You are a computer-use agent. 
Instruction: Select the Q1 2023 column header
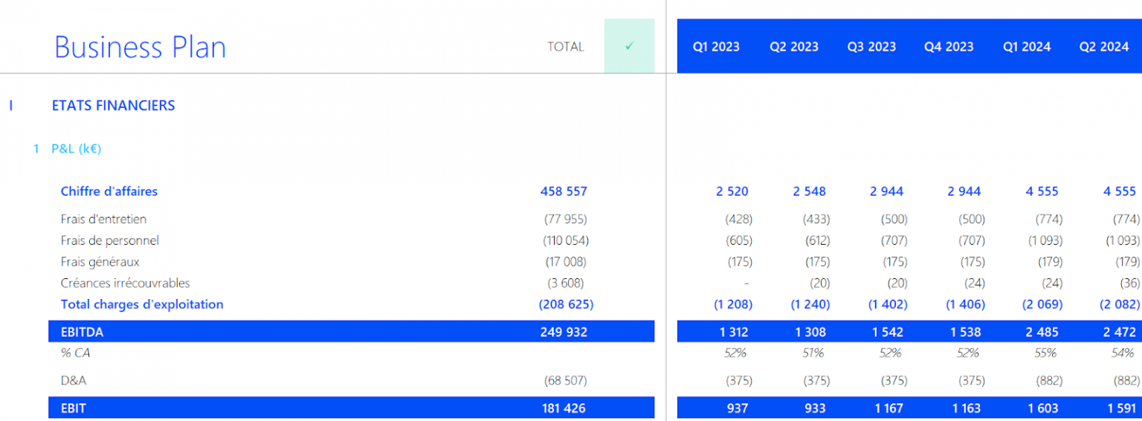pyautogui.click(x=716, y=47)
